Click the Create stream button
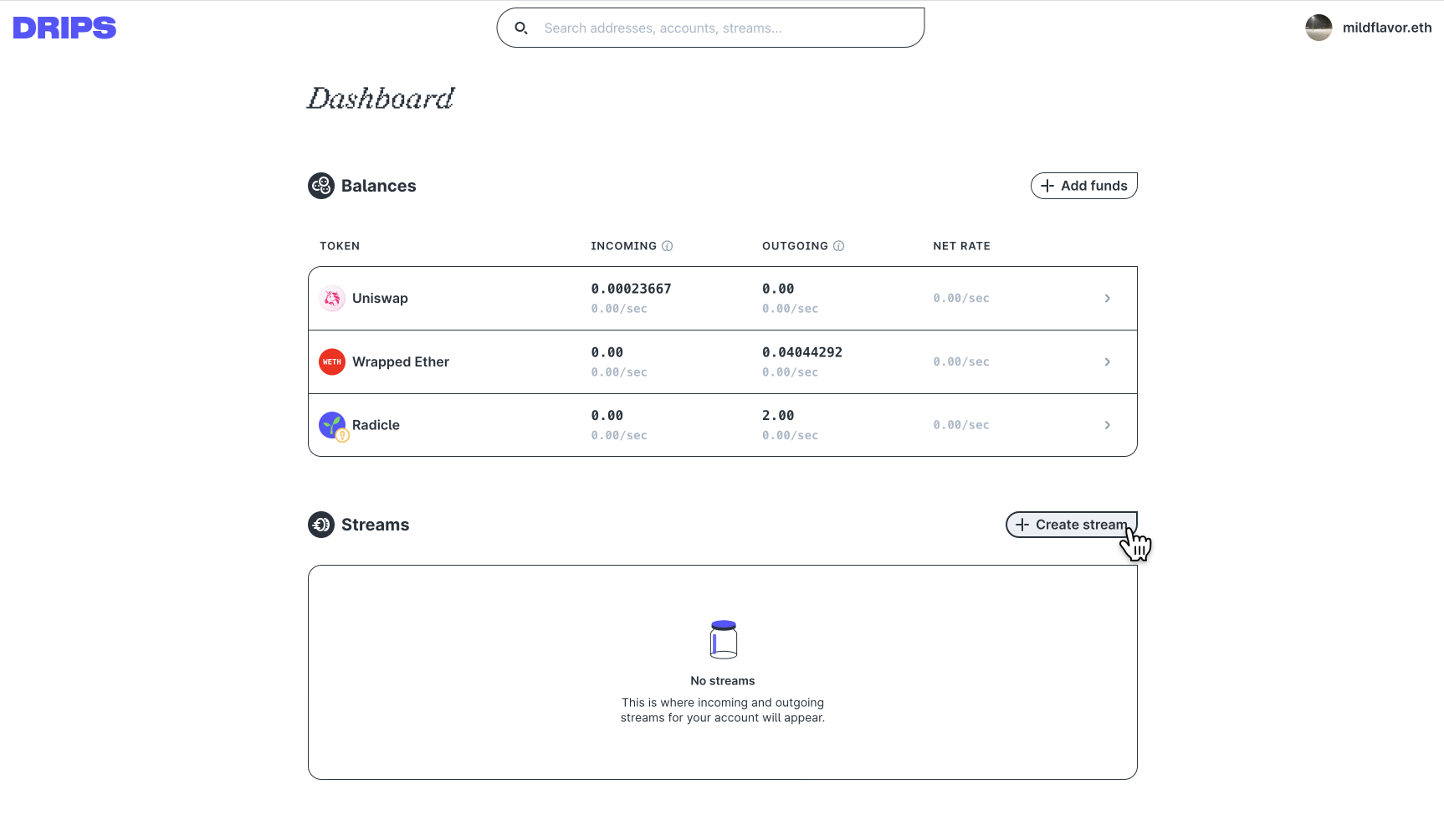Viewport: 1444px width, 825px height. [1072, 525]
